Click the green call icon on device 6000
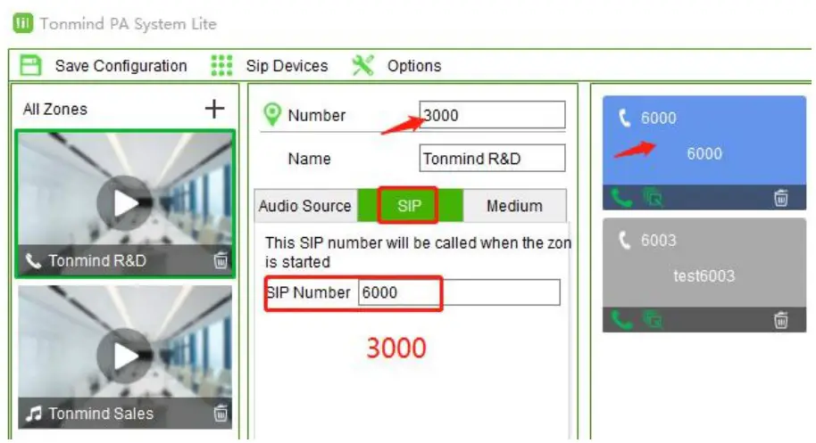 [621, 198]
